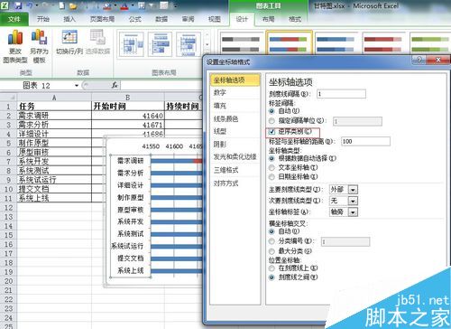451x329 pixels.
Task: Click the borders grid icon in quick access
Action: [x=142, y=5]
